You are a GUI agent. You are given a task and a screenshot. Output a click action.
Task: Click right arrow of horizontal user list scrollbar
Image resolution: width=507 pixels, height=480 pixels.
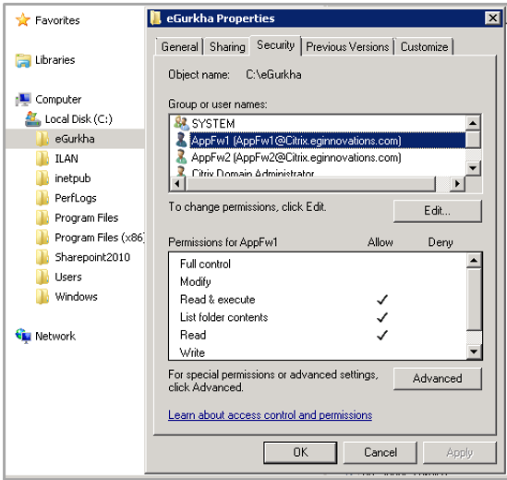457,184
